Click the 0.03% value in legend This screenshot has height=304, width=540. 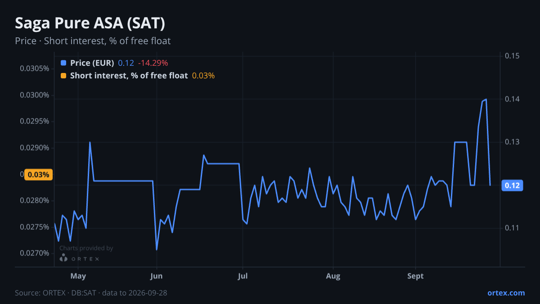click(x=203, y=76)
